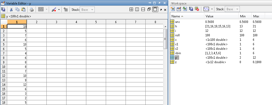The image size is (272, 105).
Task: Select variable i in Workspace
Action: tap(176, 31)
